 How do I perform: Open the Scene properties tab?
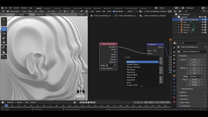[x=174, y=63]
